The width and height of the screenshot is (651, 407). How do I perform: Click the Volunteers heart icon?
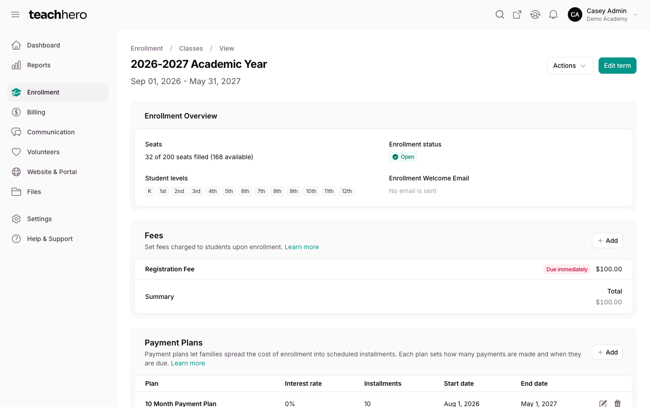(x=16, y=152)
